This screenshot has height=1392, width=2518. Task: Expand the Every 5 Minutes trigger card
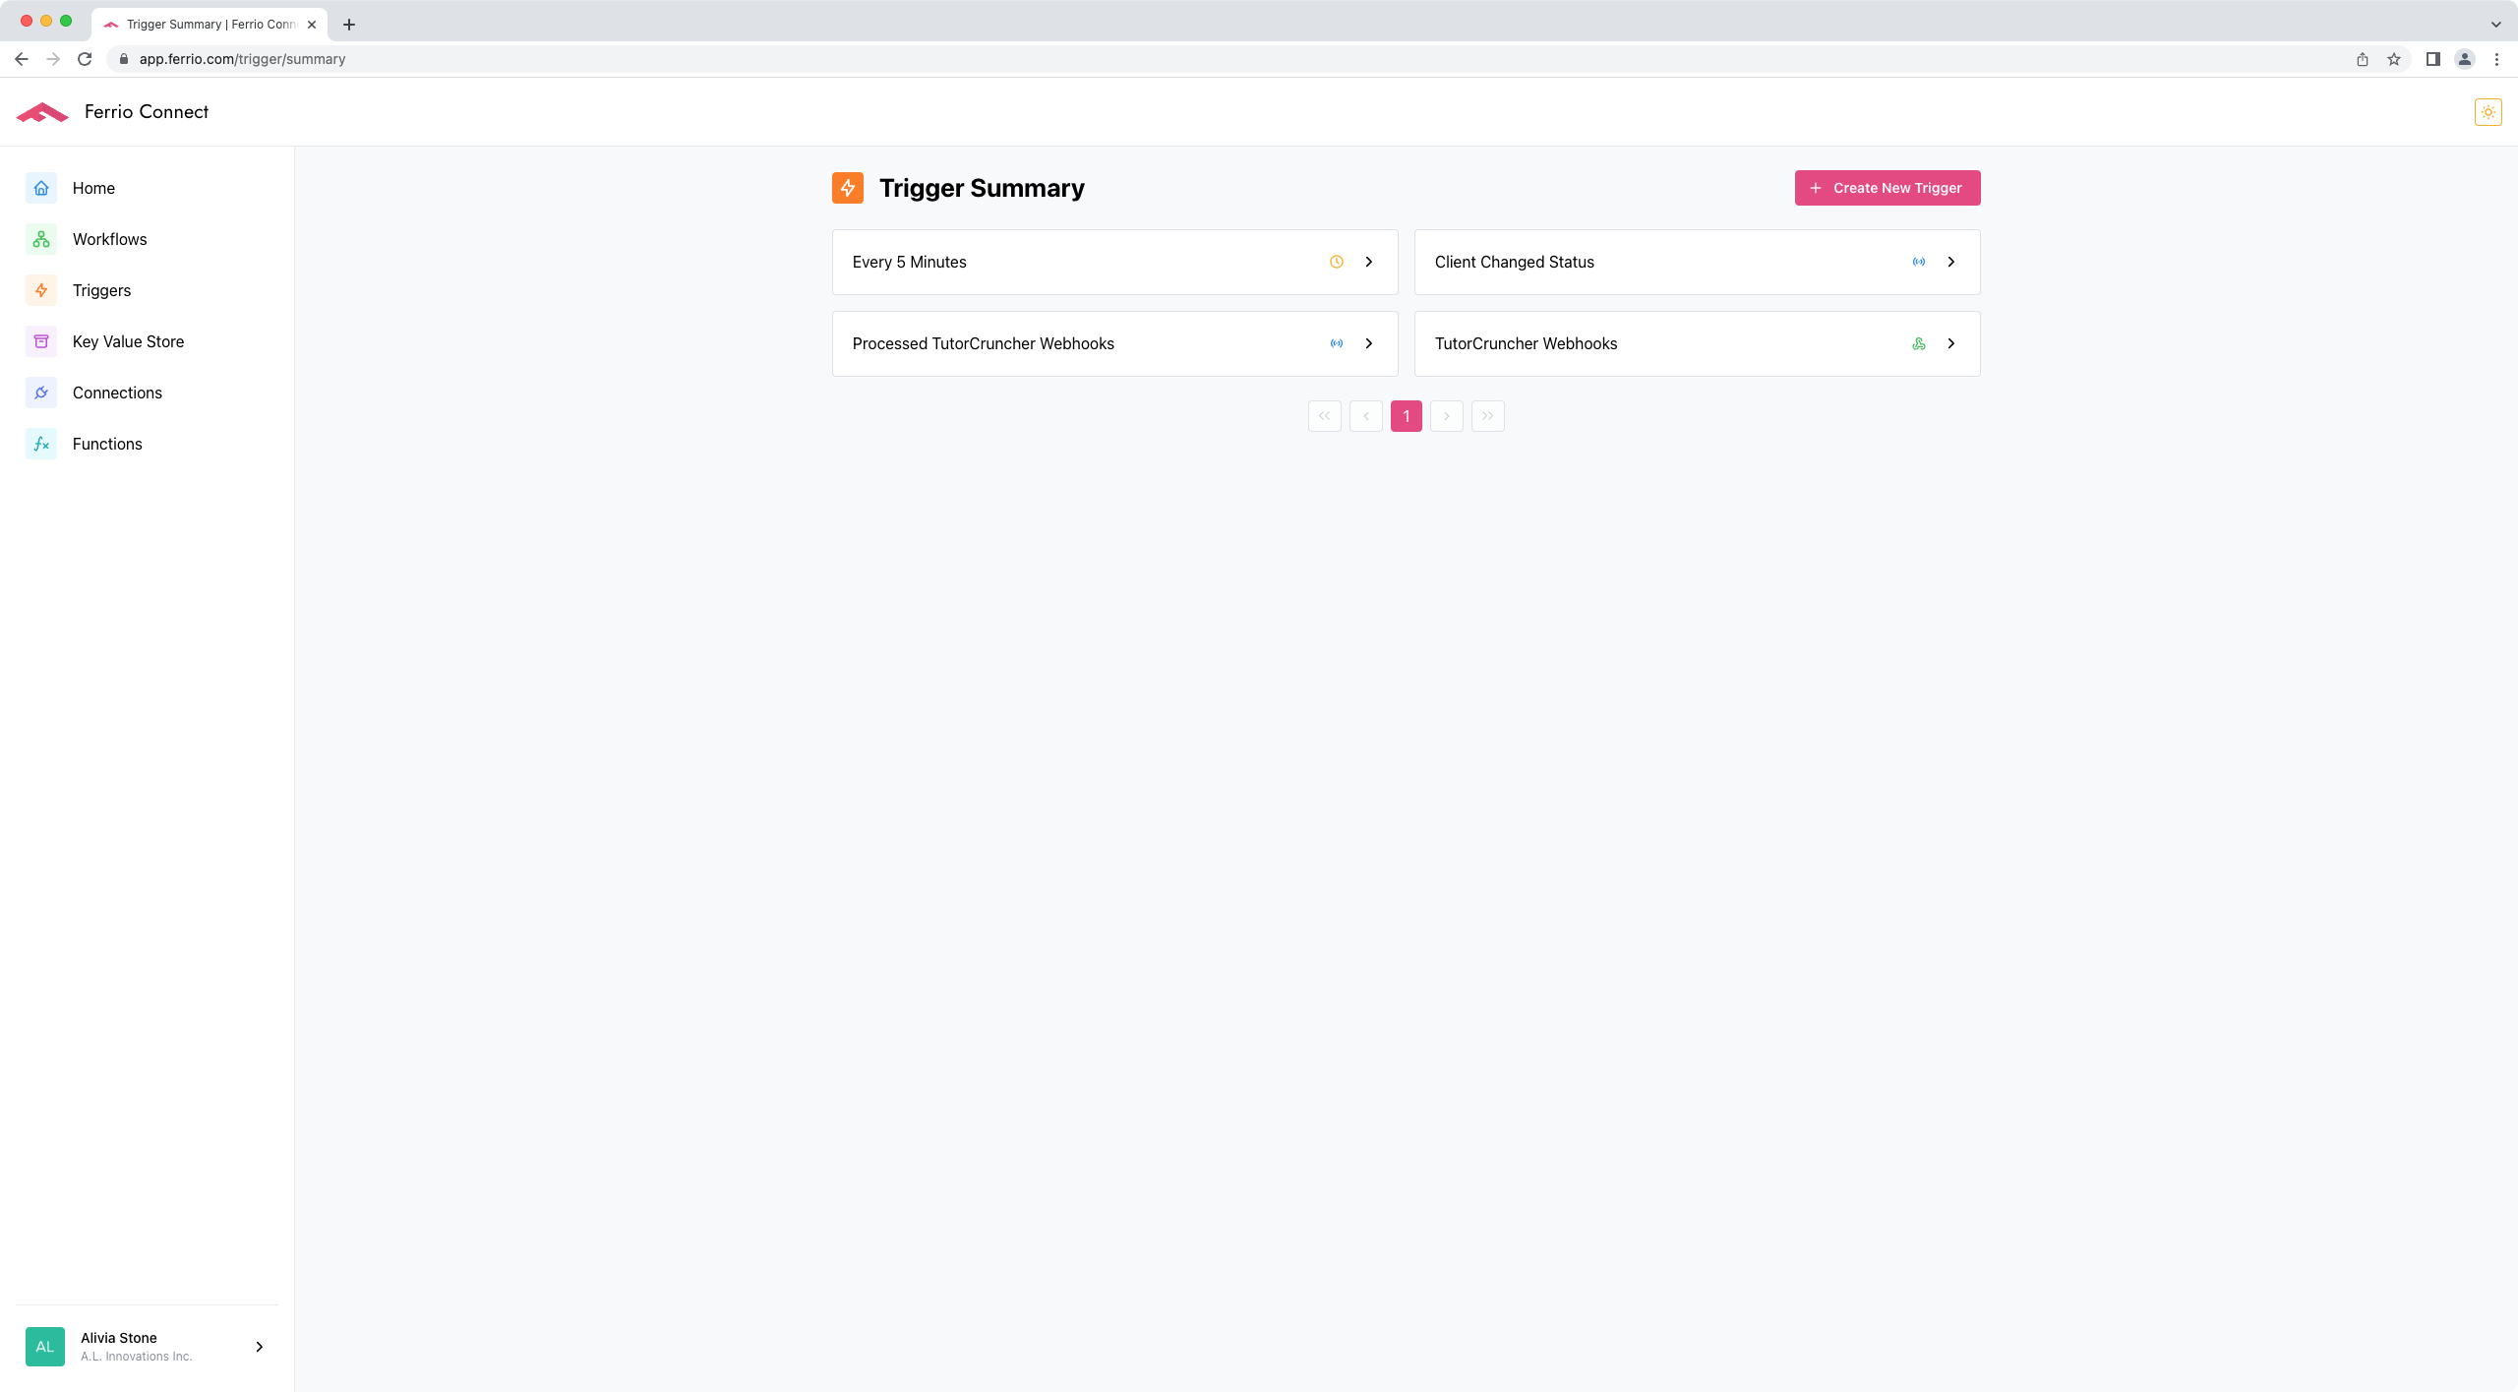(1368, 262)
